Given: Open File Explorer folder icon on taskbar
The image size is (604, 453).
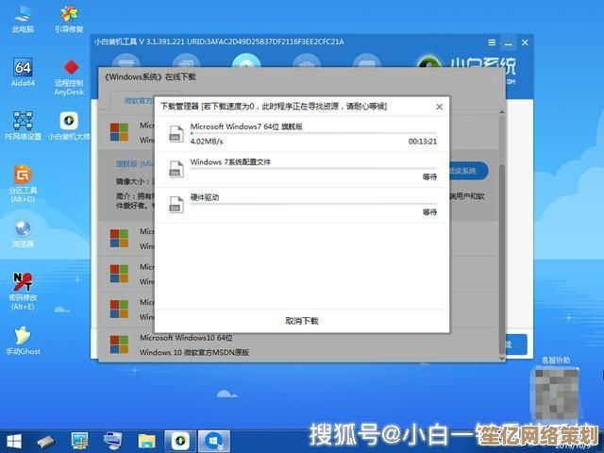Looking at the screenshot, I should (x=145, y=441).
